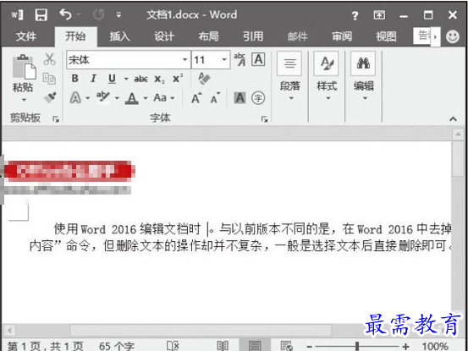The image size is (468, 351).
Task: Toggle subscript formatting
Action: (159, 79)
